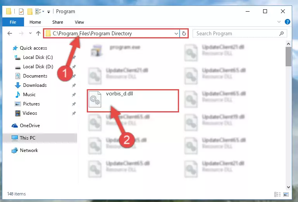Click the OneDrive cloud icon

tap(15, 126)
